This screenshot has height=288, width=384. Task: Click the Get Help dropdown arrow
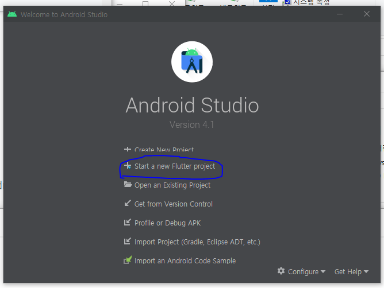[366, 271]
